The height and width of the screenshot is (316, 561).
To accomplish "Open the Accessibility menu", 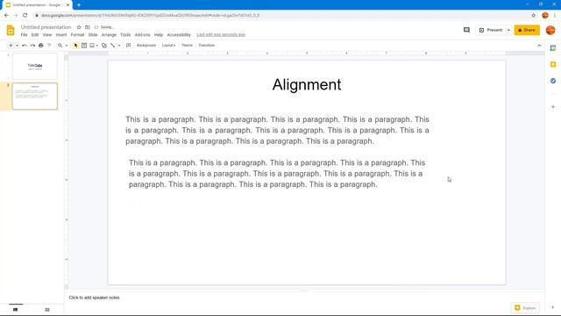I will [179, 35].
